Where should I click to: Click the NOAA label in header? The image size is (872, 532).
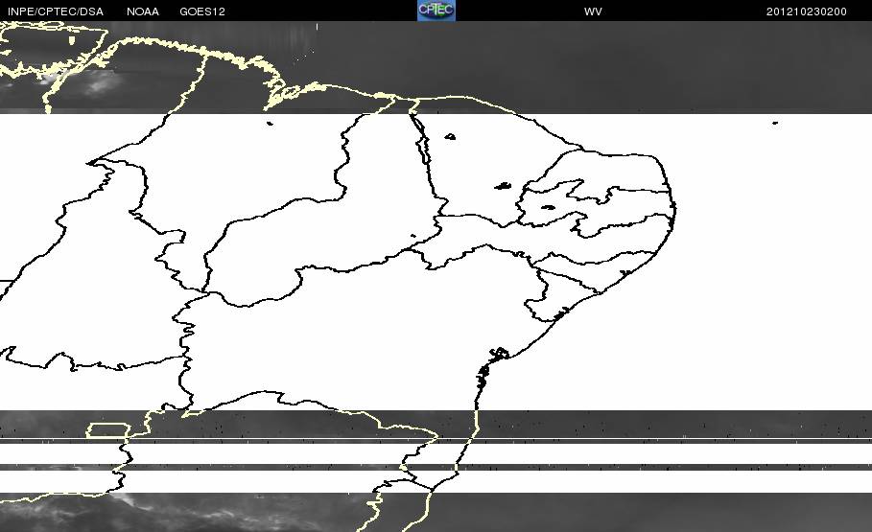pos(142,12)
